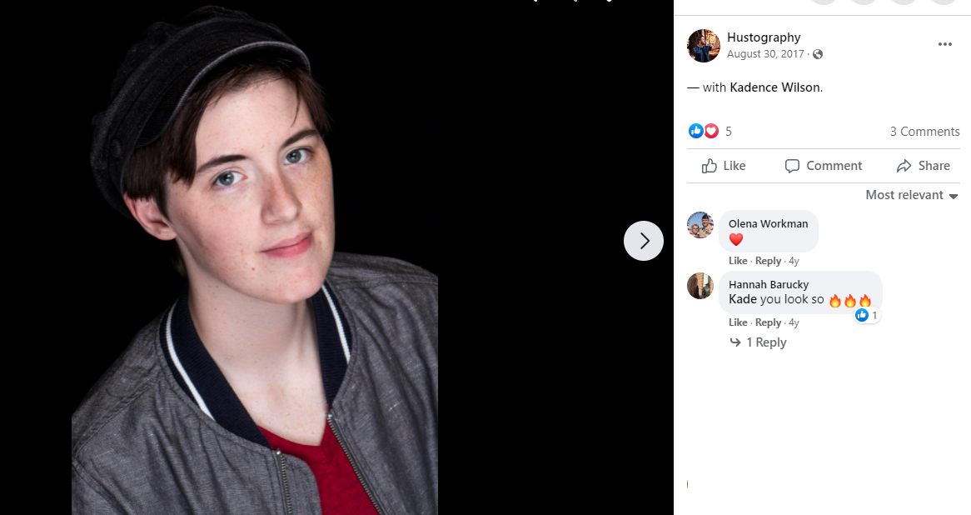Like Olena Workman's comment
Image resolution: width=971 pixels, height=515 pixels.
[x=738, y=261]
